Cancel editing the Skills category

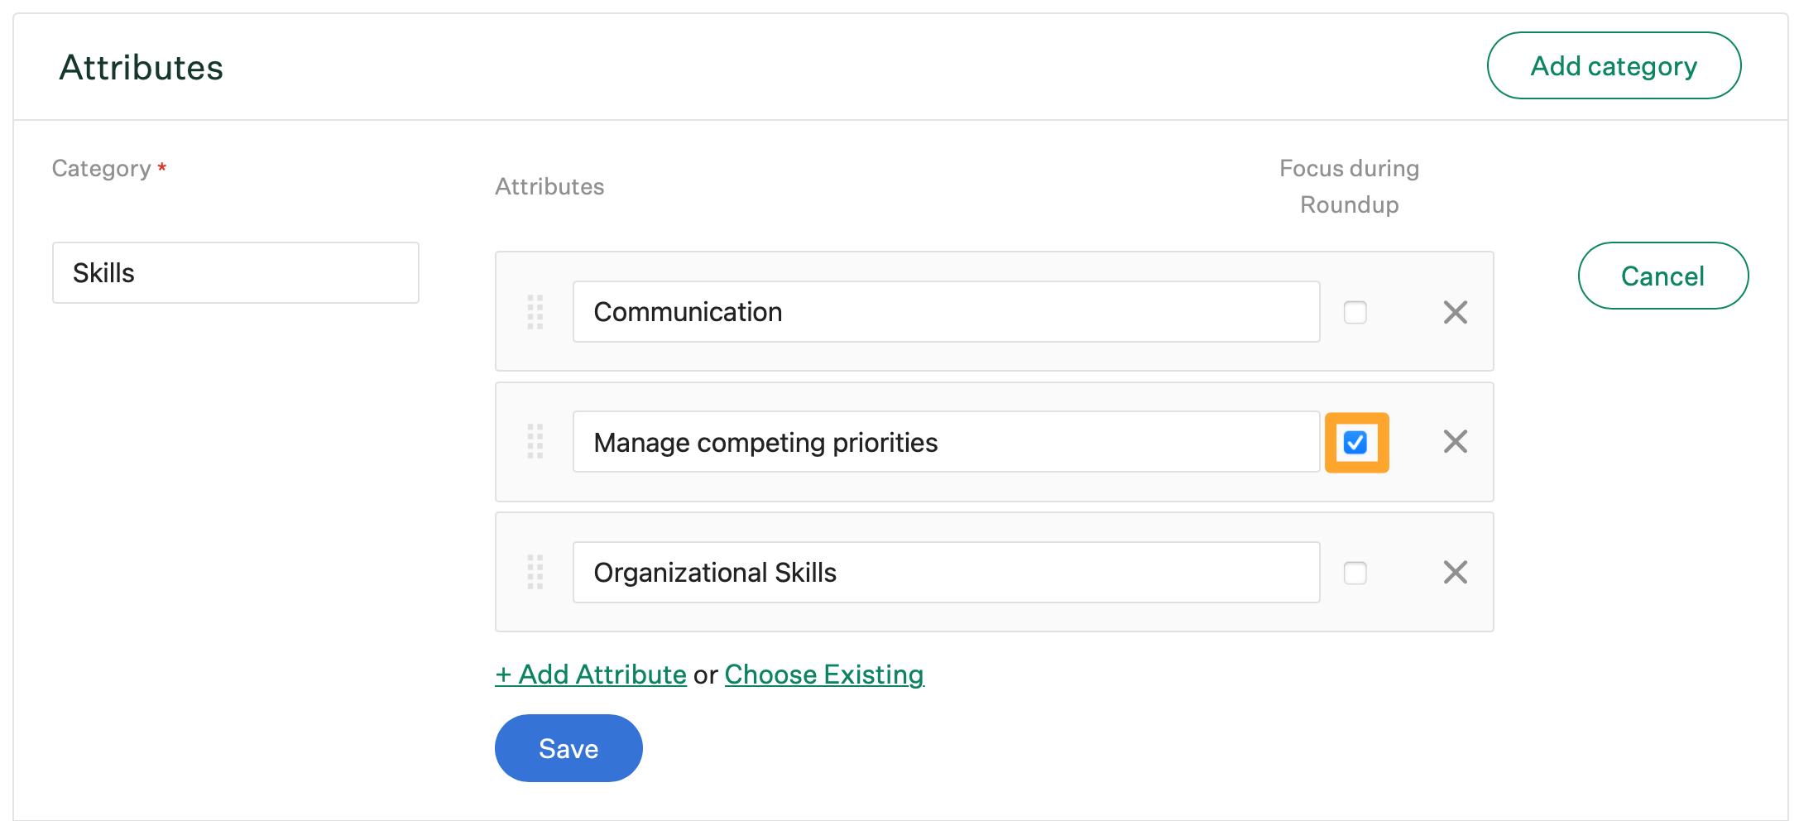(x=1662, y=276)
